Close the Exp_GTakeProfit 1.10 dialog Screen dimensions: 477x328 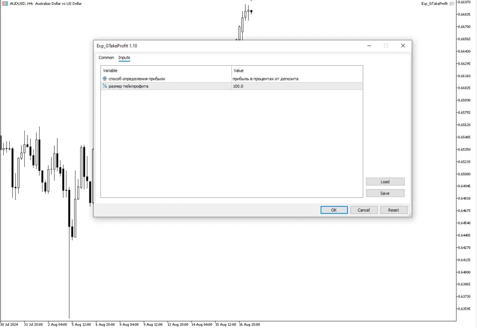pos(403,46)
